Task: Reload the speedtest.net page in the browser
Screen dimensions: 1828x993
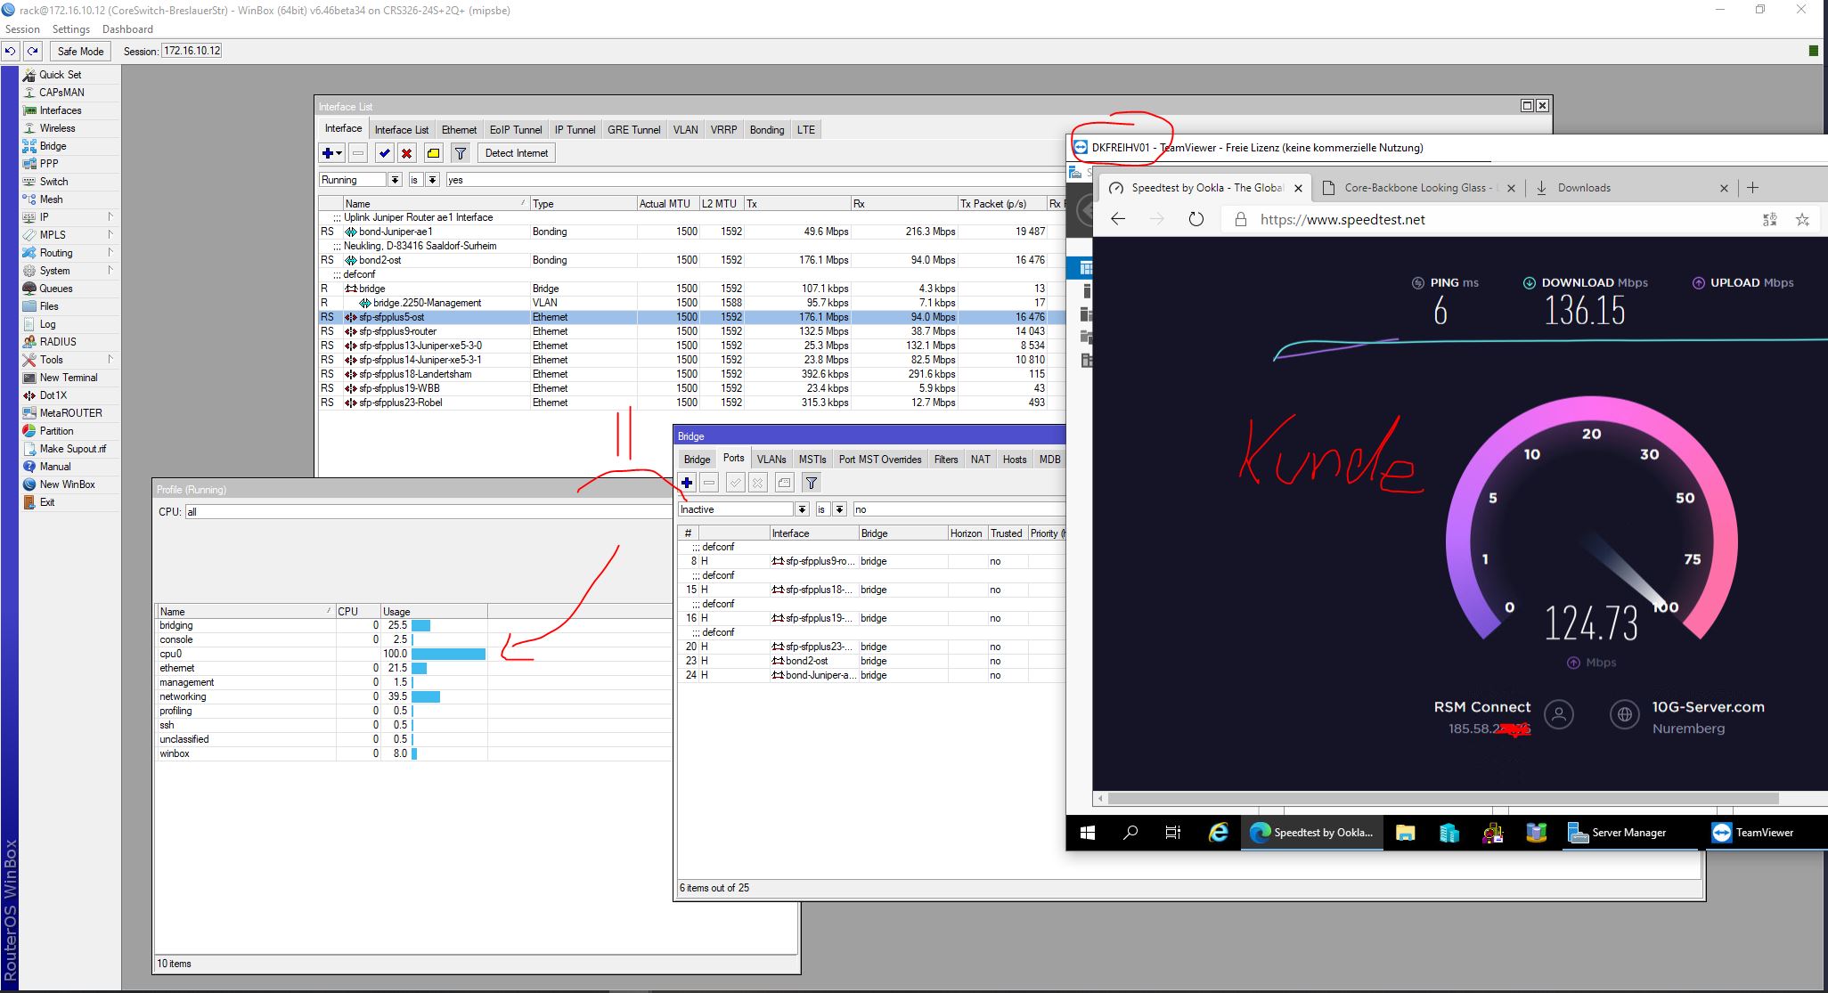Action: [1196, 219]
